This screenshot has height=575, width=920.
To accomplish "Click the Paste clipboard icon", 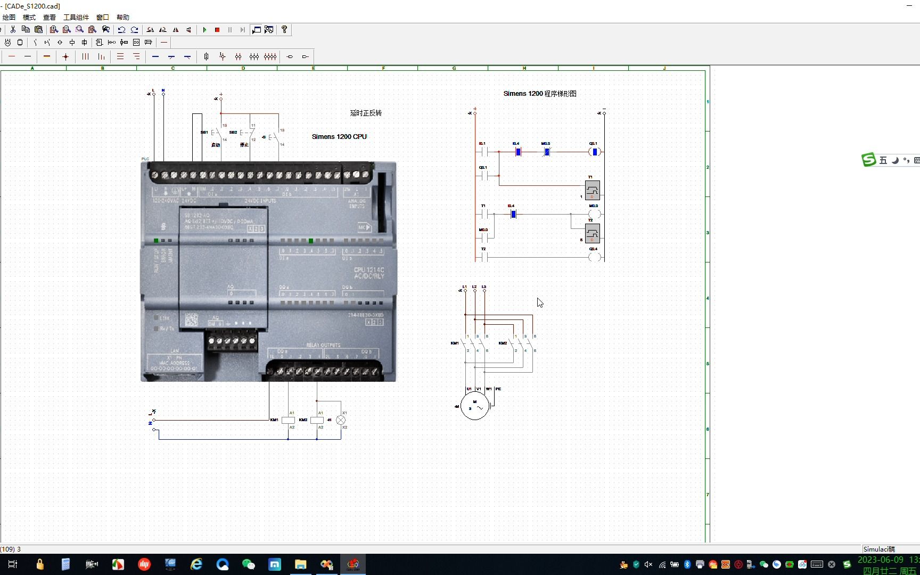I will (x=38, y=30).
